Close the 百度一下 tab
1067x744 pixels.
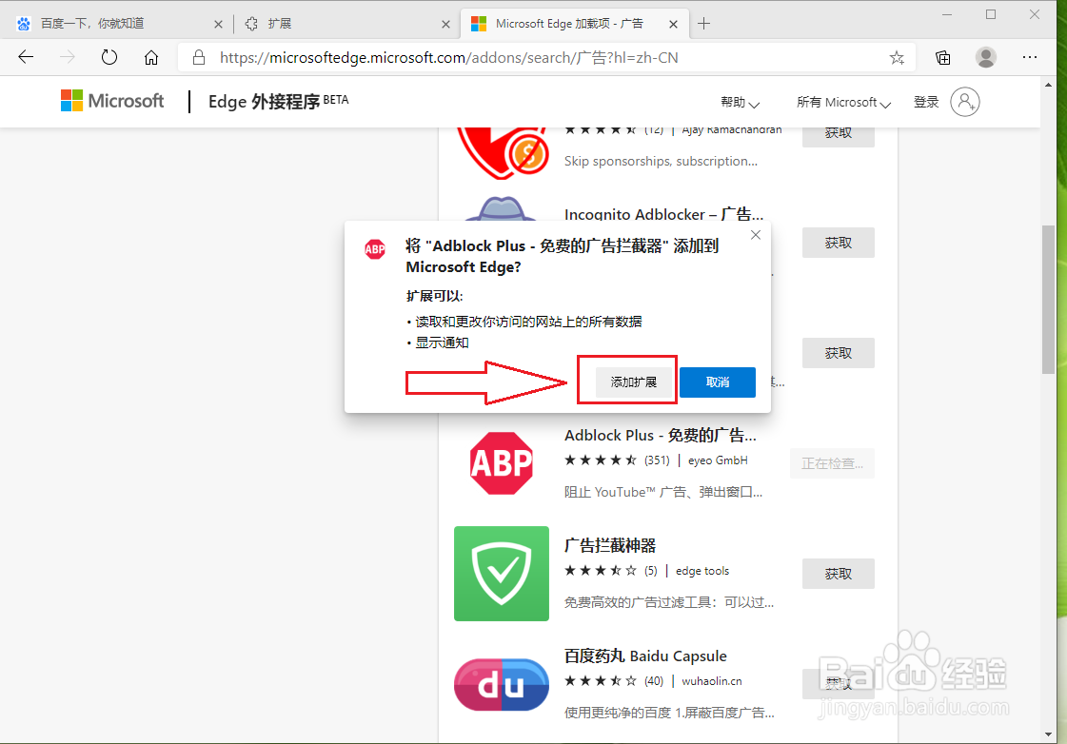pyautogui.click(x=218, y=24)
